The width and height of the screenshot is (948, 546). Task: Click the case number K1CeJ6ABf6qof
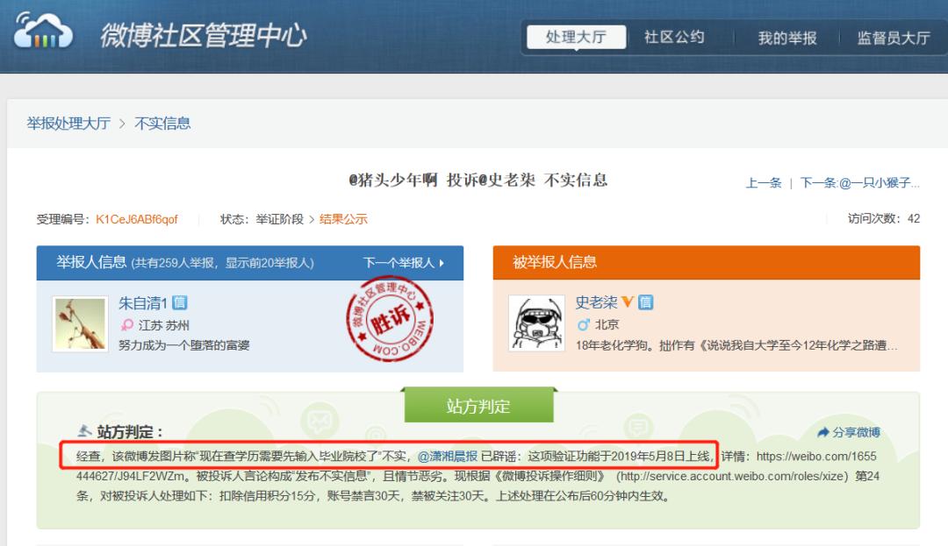137,220
